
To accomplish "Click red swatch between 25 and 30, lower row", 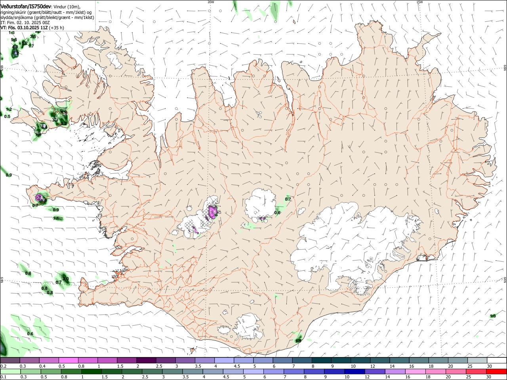I will point(476,371).
